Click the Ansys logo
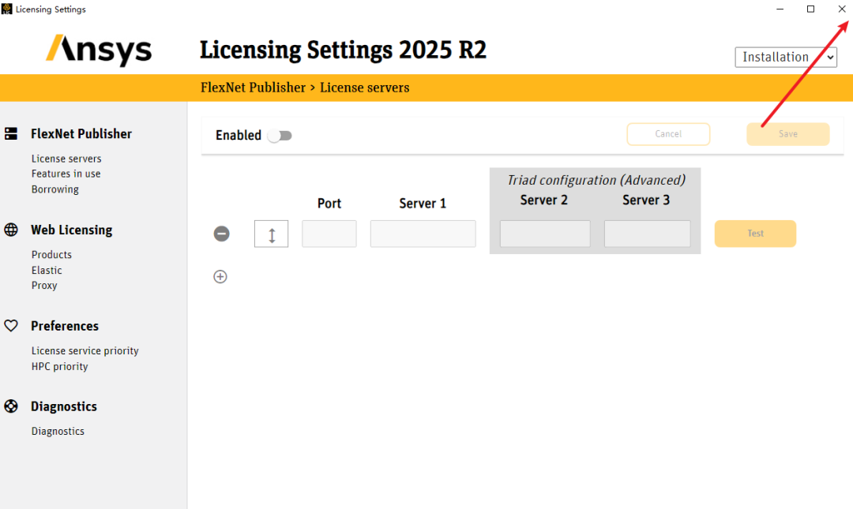Screen dimensions: 853x509 pos(99,50)
